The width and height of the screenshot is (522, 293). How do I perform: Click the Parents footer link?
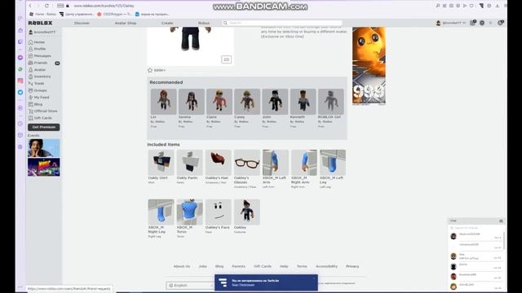pos(239,266)
